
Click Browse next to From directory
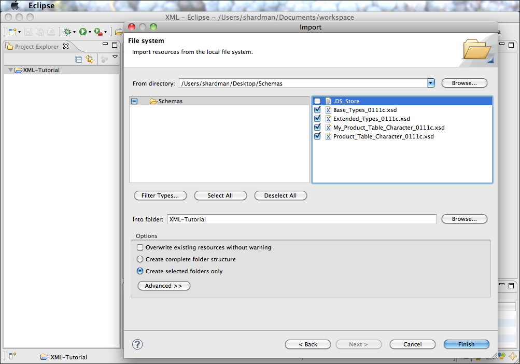click(x=465, y=83)
